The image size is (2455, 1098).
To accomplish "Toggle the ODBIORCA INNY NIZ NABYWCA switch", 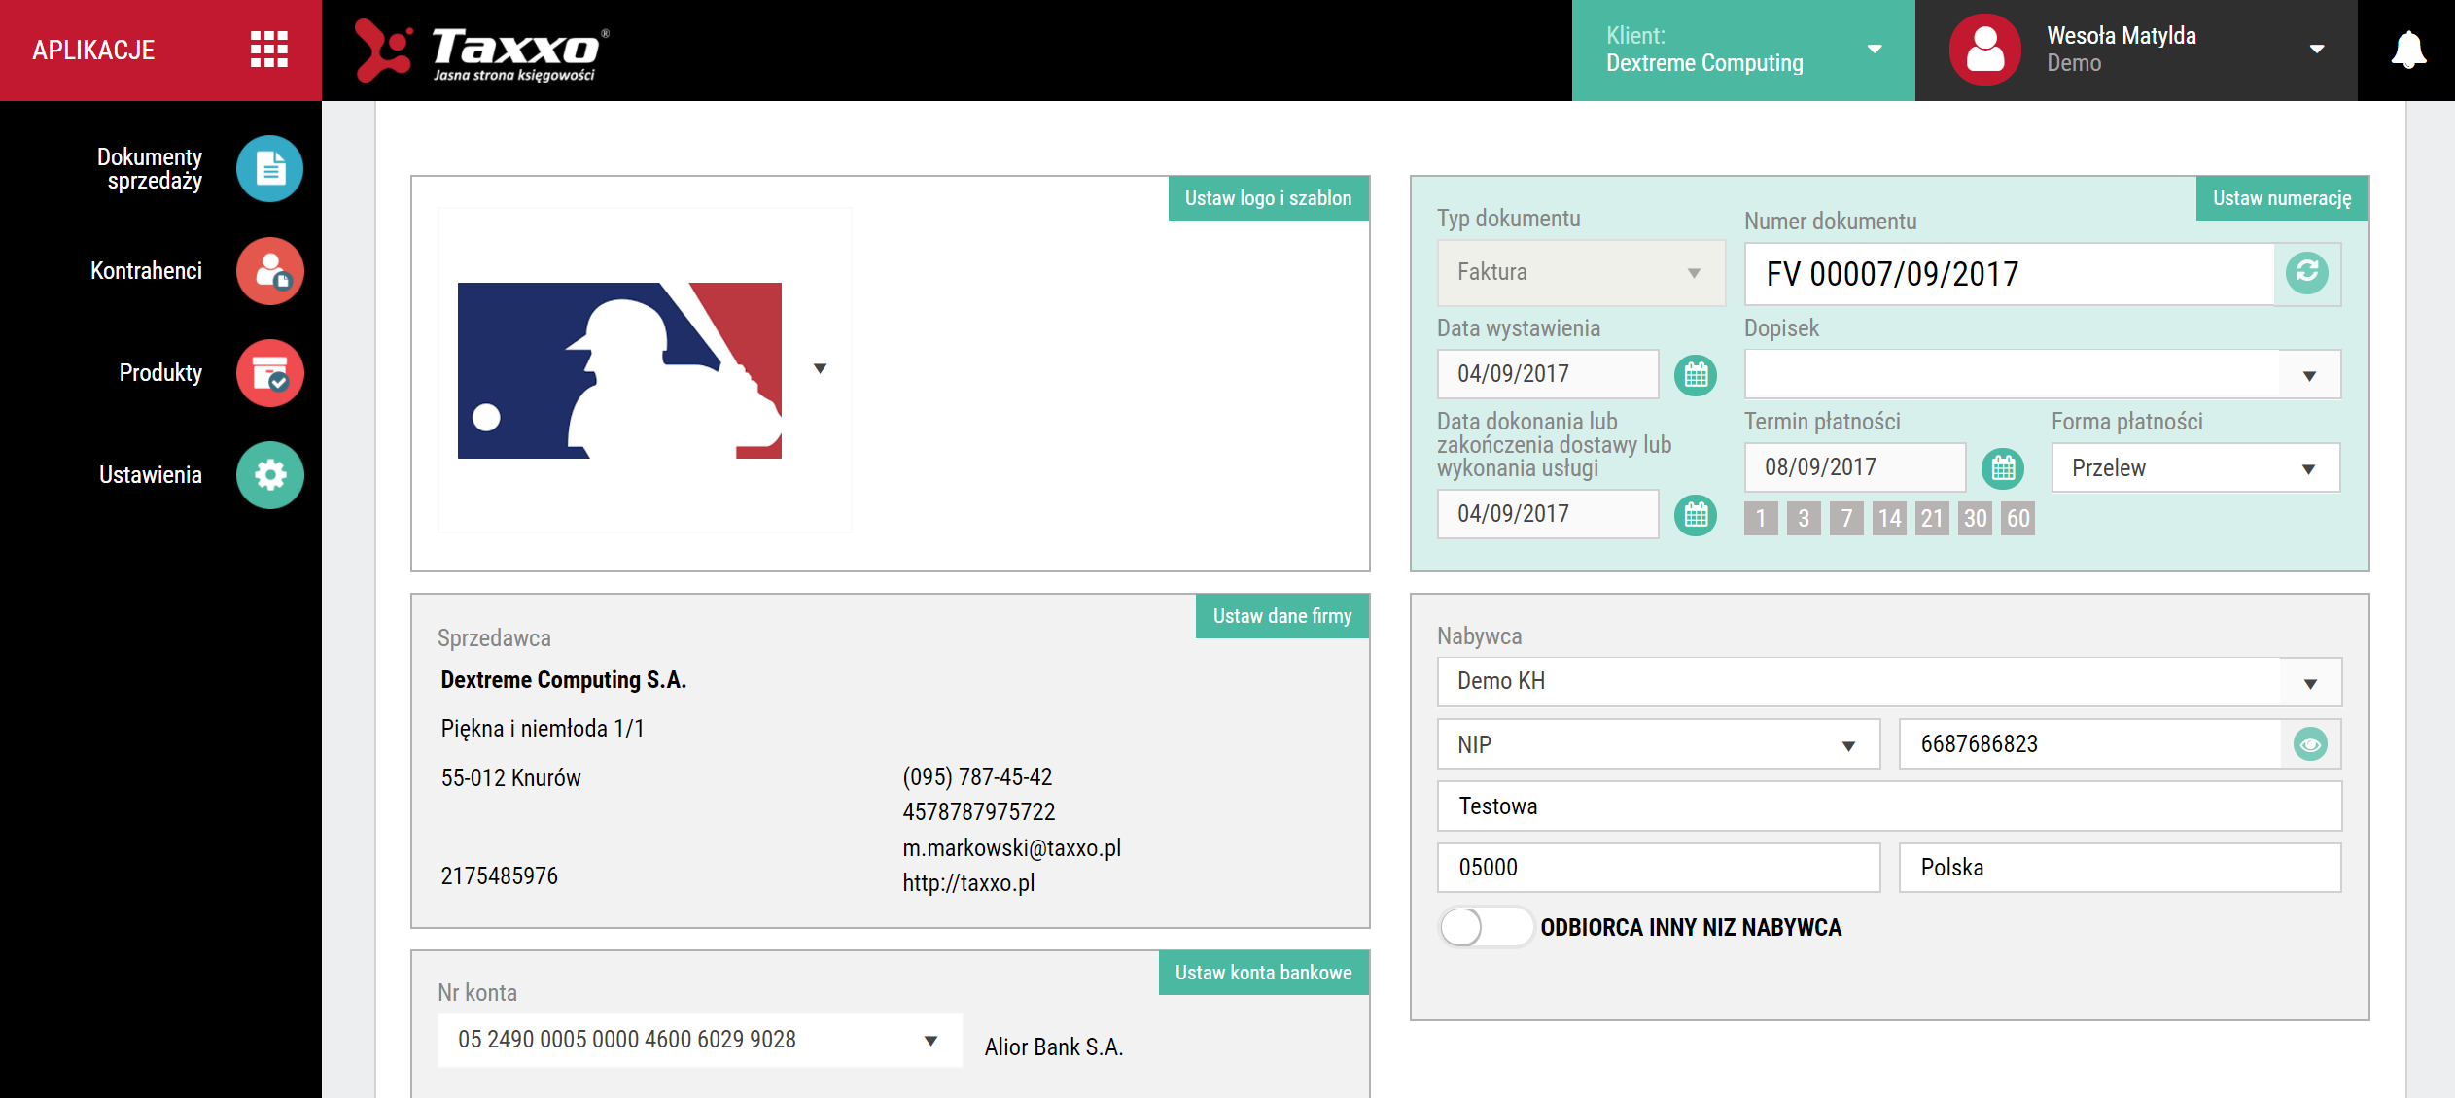I will pos(1485,927).
